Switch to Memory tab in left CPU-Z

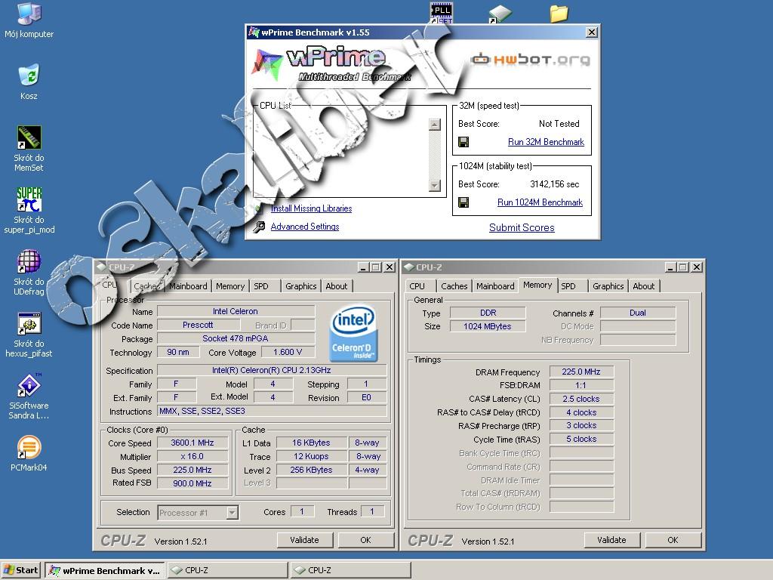pyautogui.click(x=230, y=286)
